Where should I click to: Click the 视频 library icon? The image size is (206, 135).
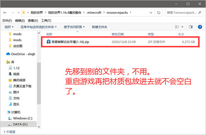[x=10, y=74]
